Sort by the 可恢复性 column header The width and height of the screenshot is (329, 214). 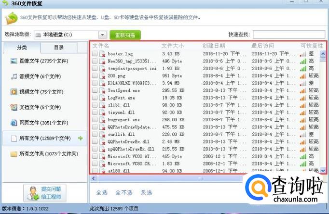312,46
